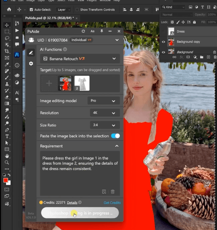Screen dimensions: 217x230
Task: Toggle Paste the image back into selection
Action: tap(115, 136)
